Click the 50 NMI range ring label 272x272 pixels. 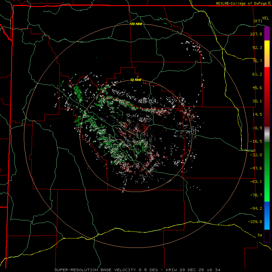point(136,80)
